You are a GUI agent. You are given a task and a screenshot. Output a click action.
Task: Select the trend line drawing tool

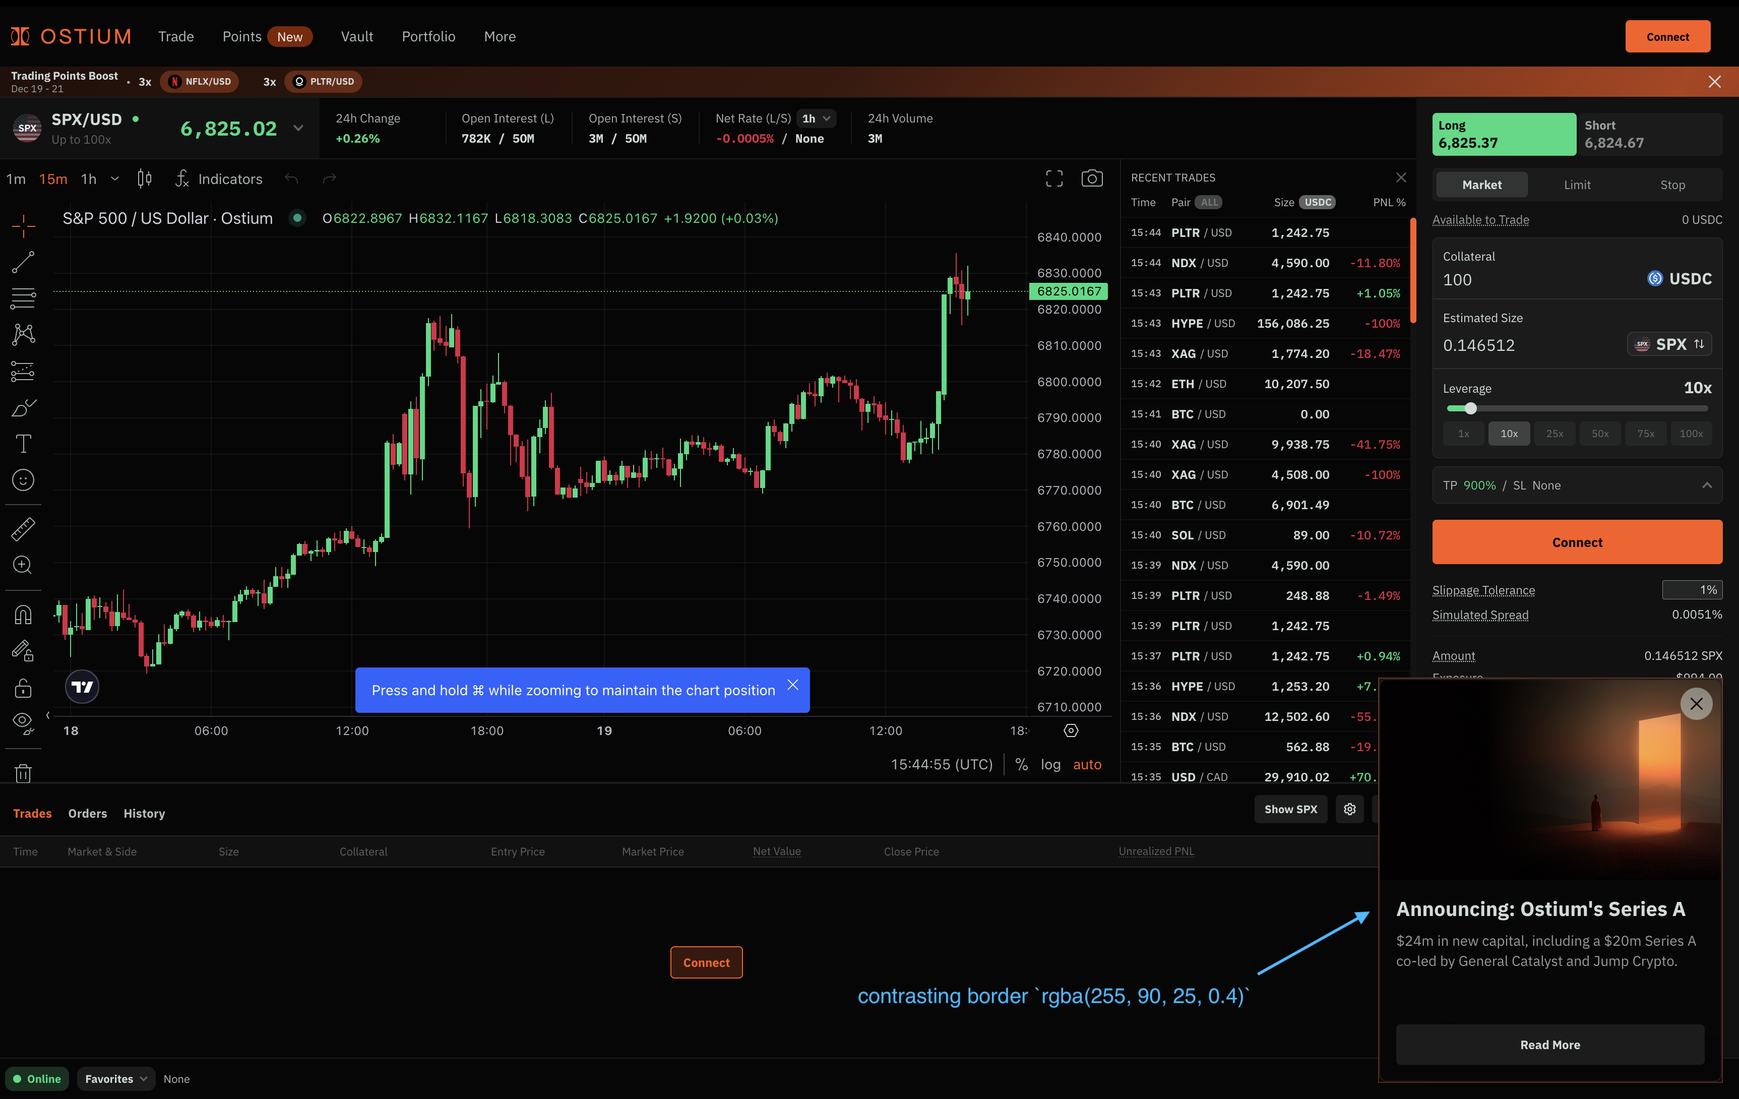pos(23,262)
